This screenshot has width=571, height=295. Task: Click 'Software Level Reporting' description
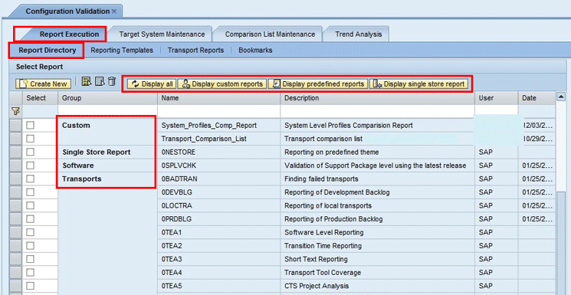(x=323, y=232)
